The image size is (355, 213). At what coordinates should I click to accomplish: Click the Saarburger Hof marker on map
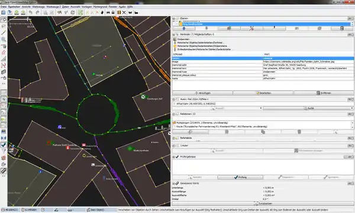[x=143, y=97]
